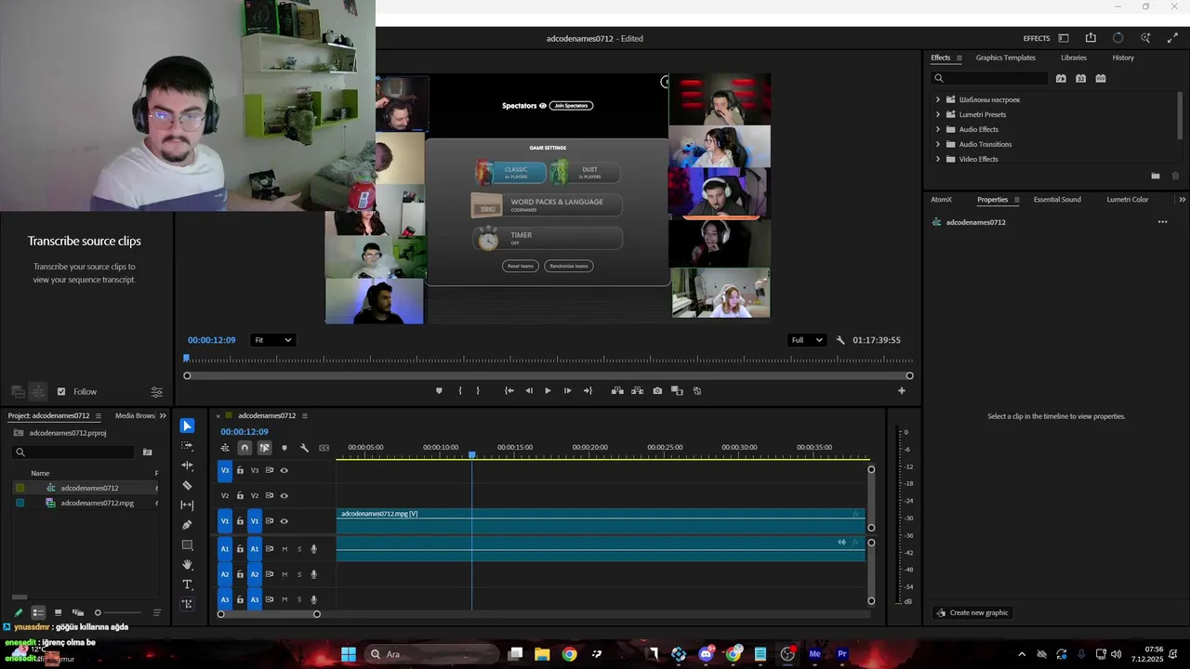Select adcodenames0712.mpg in Project panel
Viewport: 1190px width, 669px height.
[97, 503]
